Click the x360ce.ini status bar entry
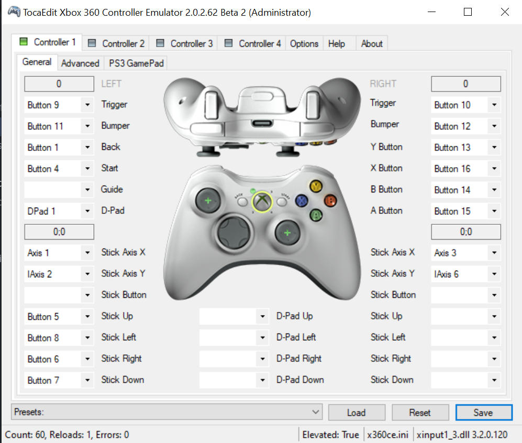522x443 pixels. point(388,435)
